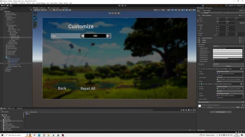This screenshot has height=137, width=245.
Task: Collapse the Assets folder in Project panel
Action: pos(1,115)
